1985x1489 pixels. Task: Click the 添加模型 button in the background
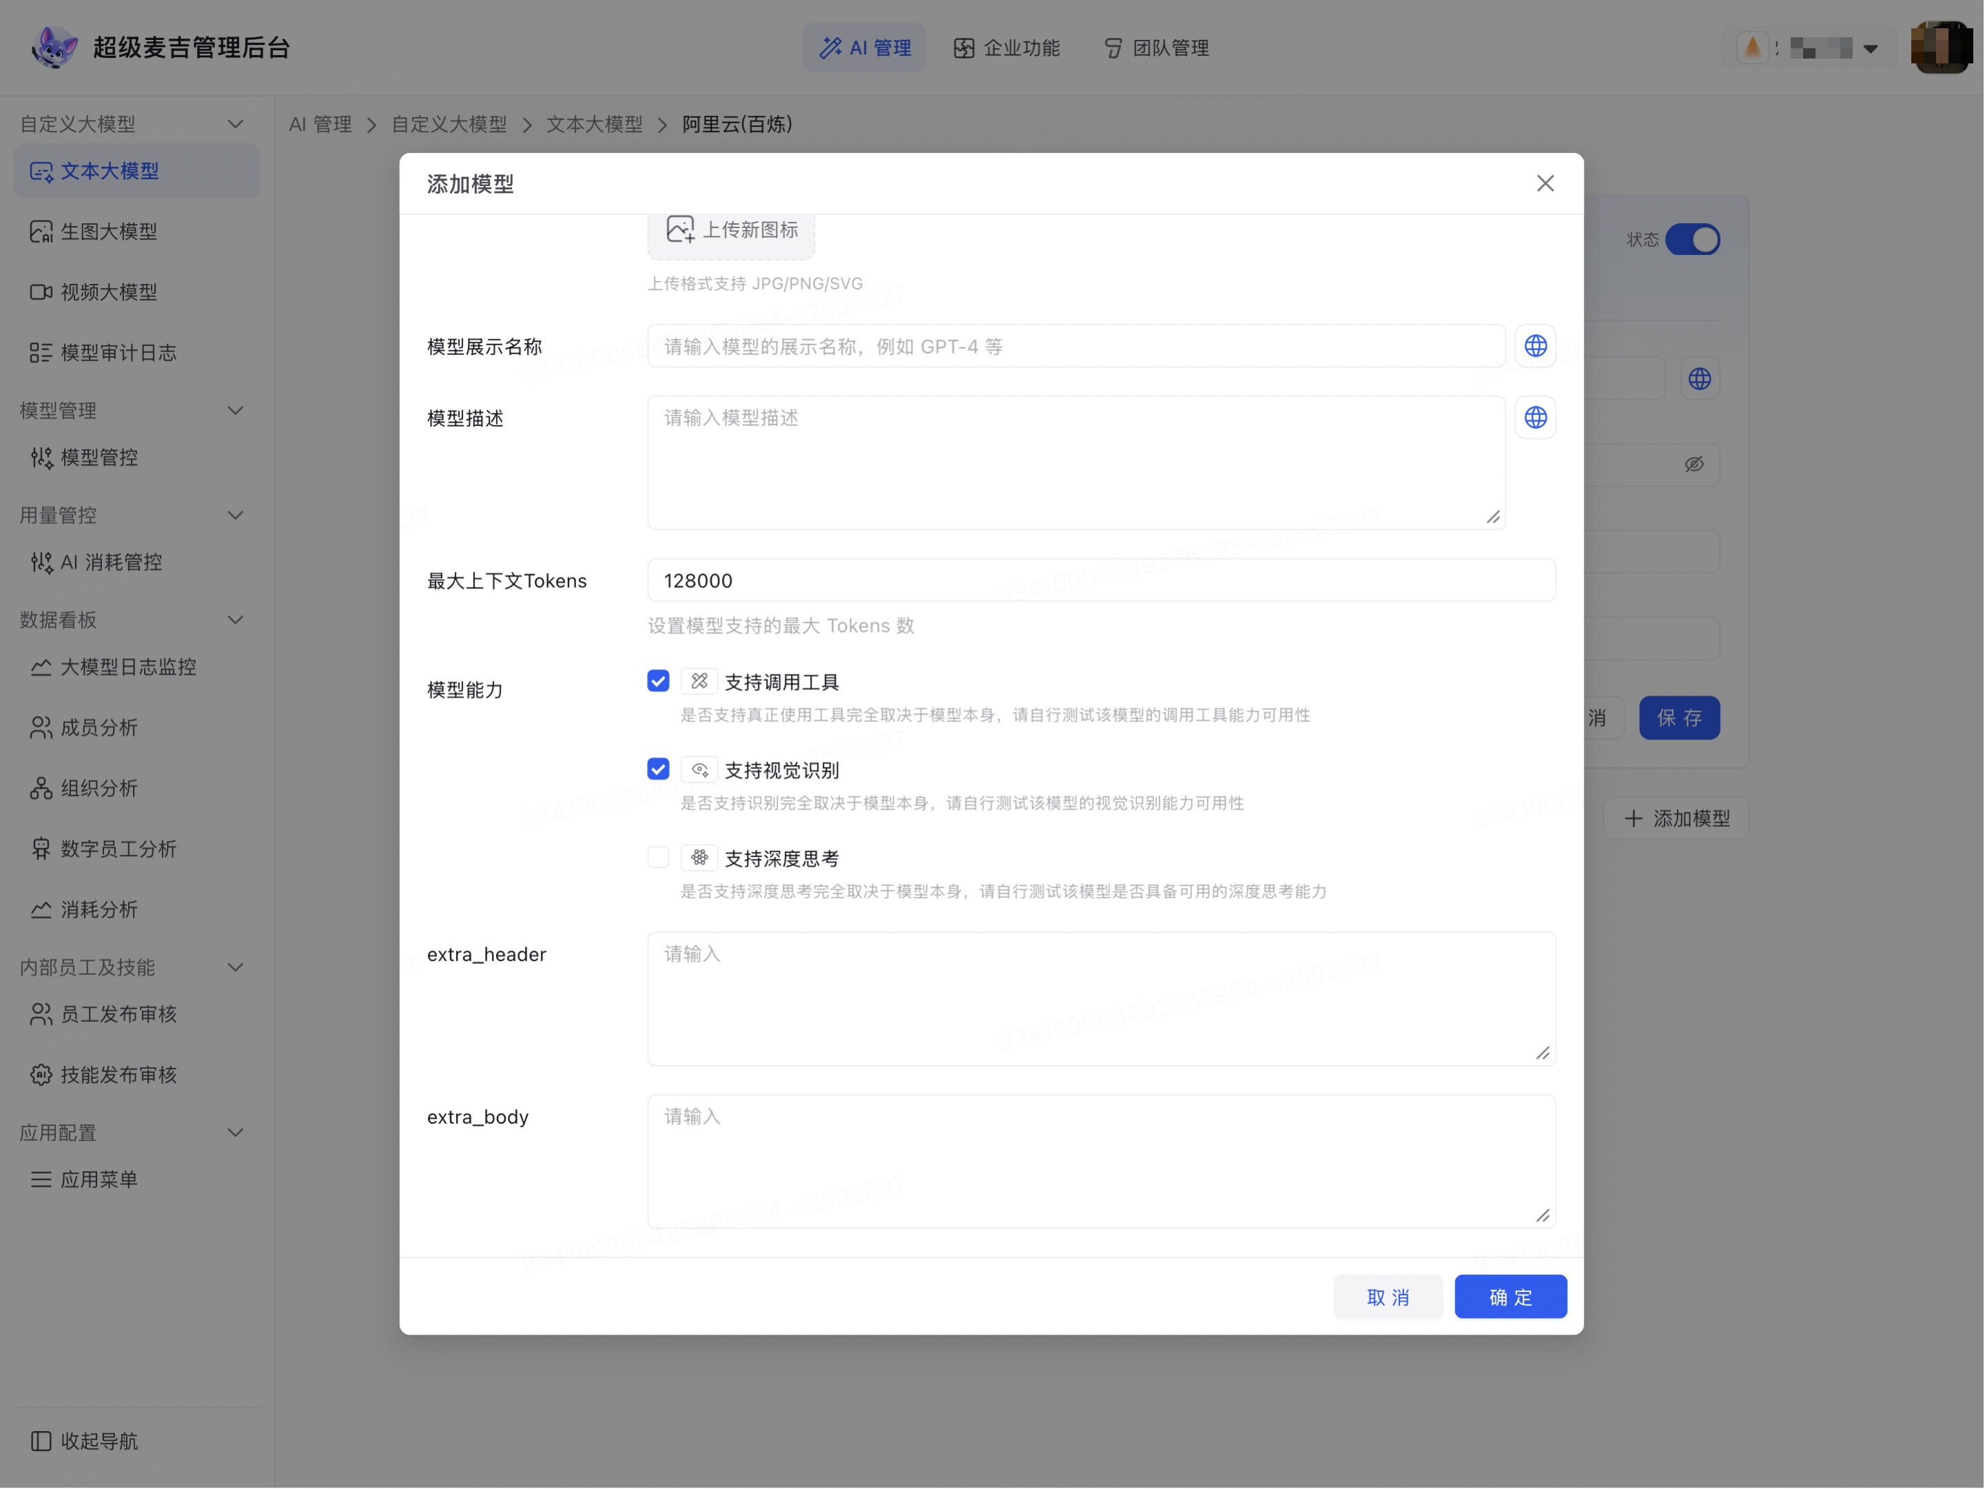pyautogui.click(x=1676, y=819)
